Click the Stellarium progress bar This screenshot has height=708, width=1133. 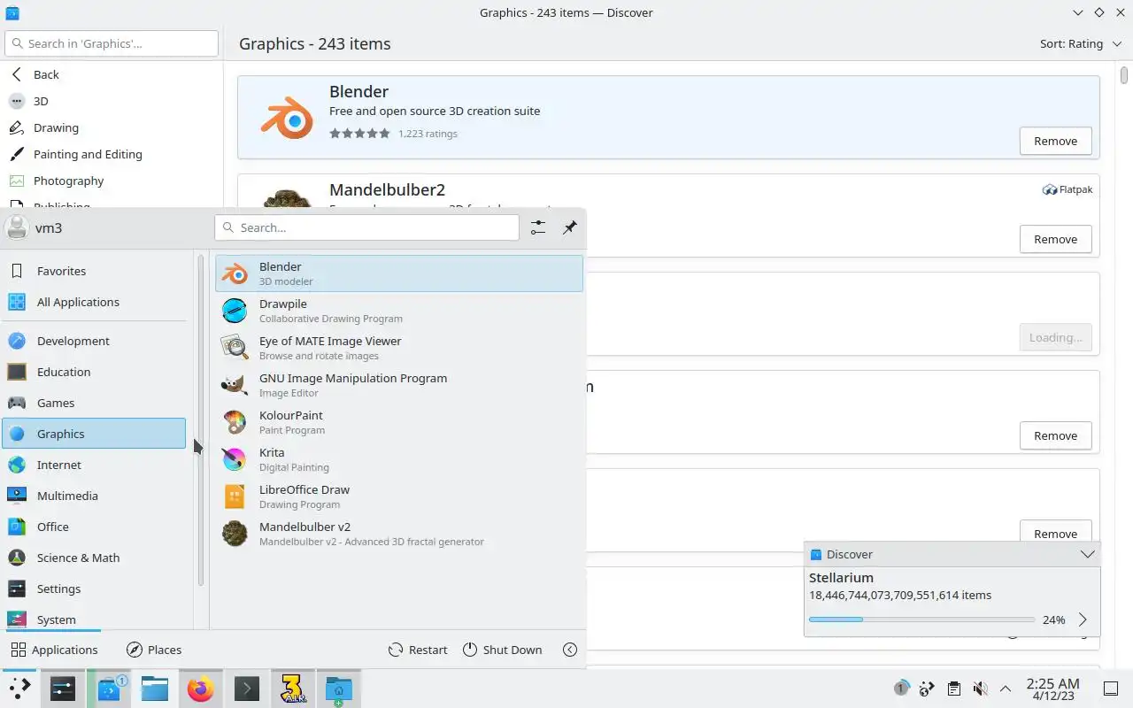[921, 619]
